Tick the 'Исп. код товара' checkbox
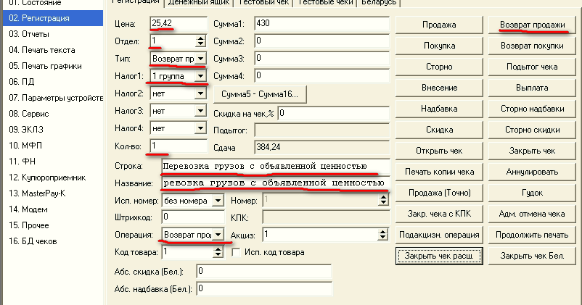The image size is (582, 305). click(x=236, y=252)
